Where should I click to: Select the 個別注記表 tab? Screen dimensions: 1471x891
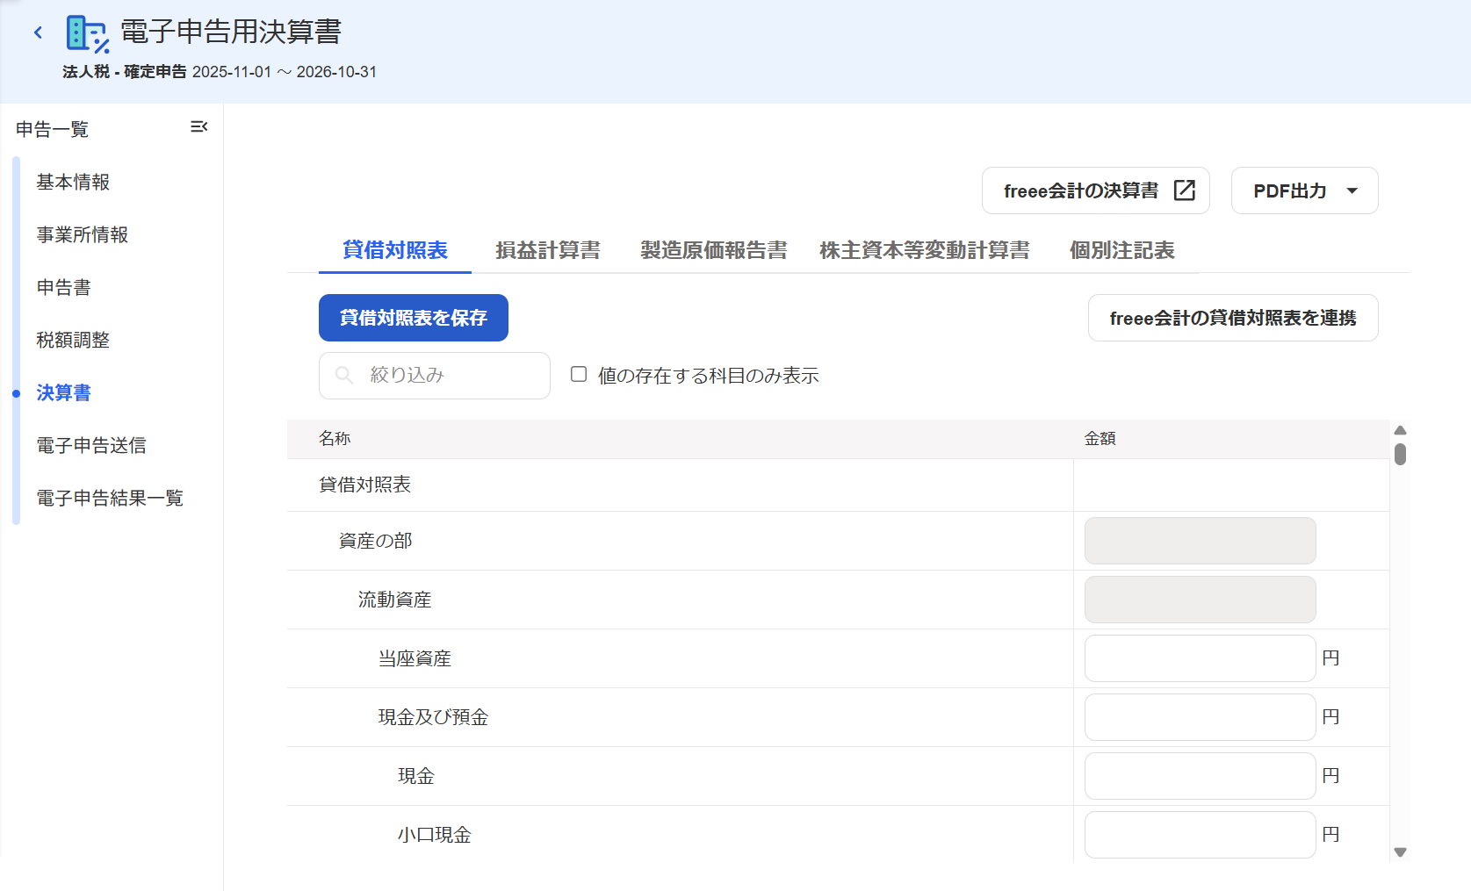[1122, 250]
